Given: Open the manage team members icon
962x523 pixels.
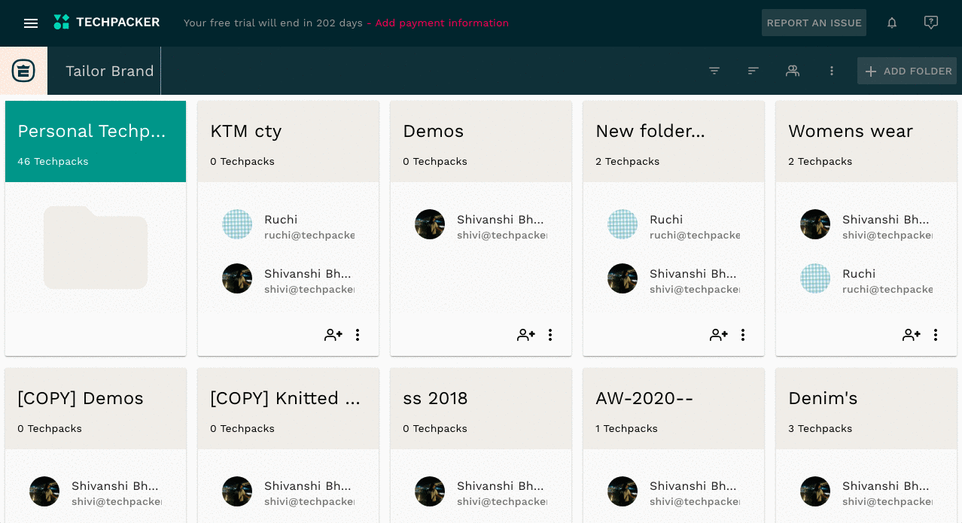Looking at the screenshot, I should click(x=793, y=71).
